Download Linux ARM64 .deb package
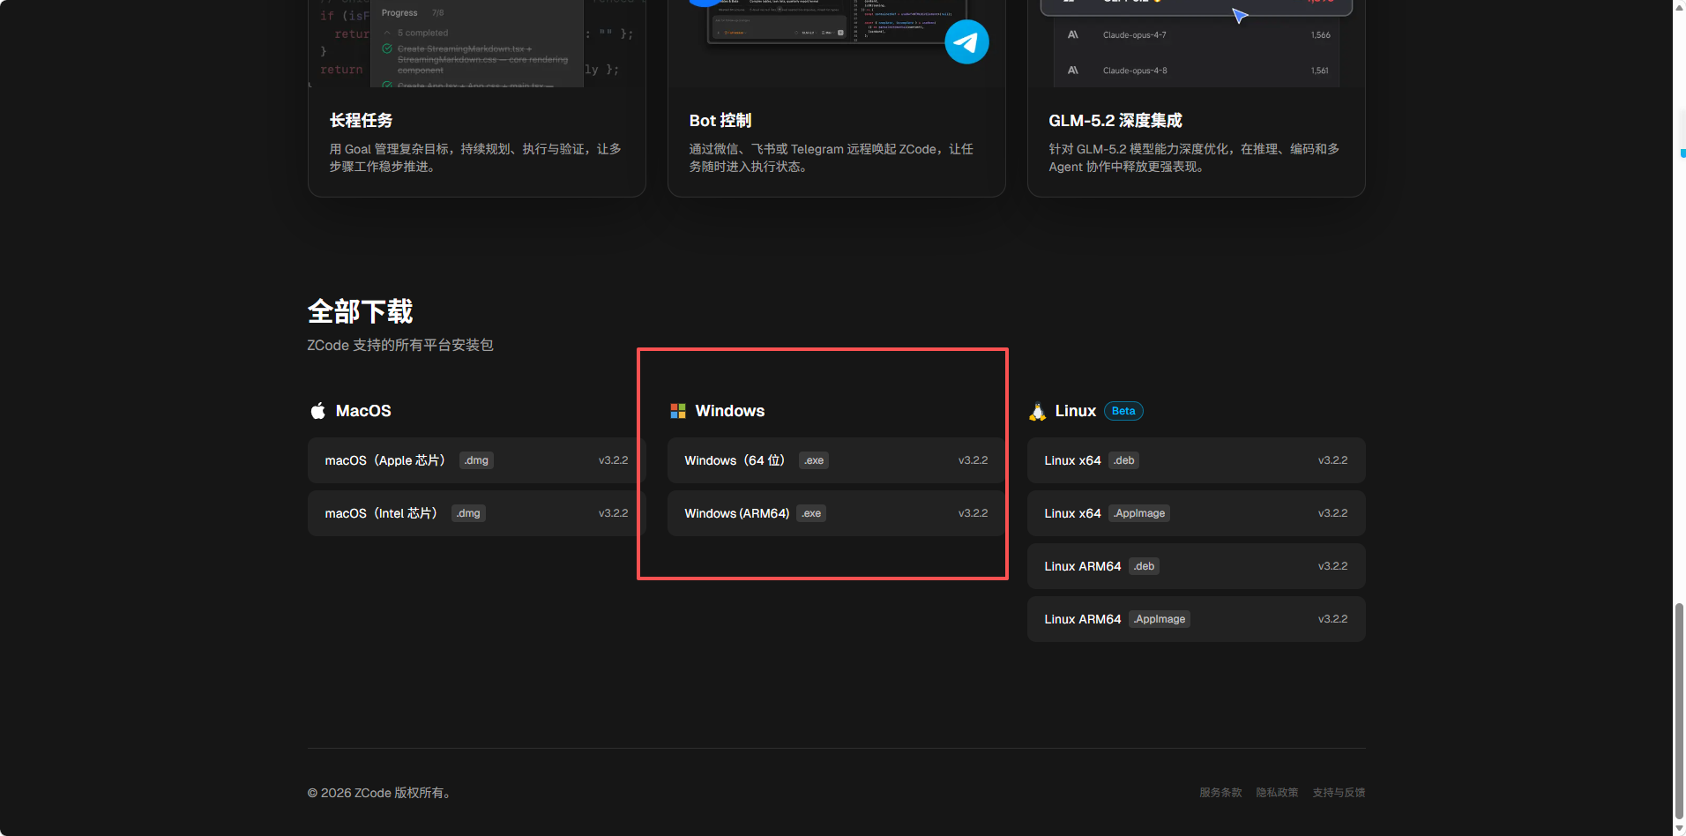The image size is (1686, 836). click(1196, 566)
